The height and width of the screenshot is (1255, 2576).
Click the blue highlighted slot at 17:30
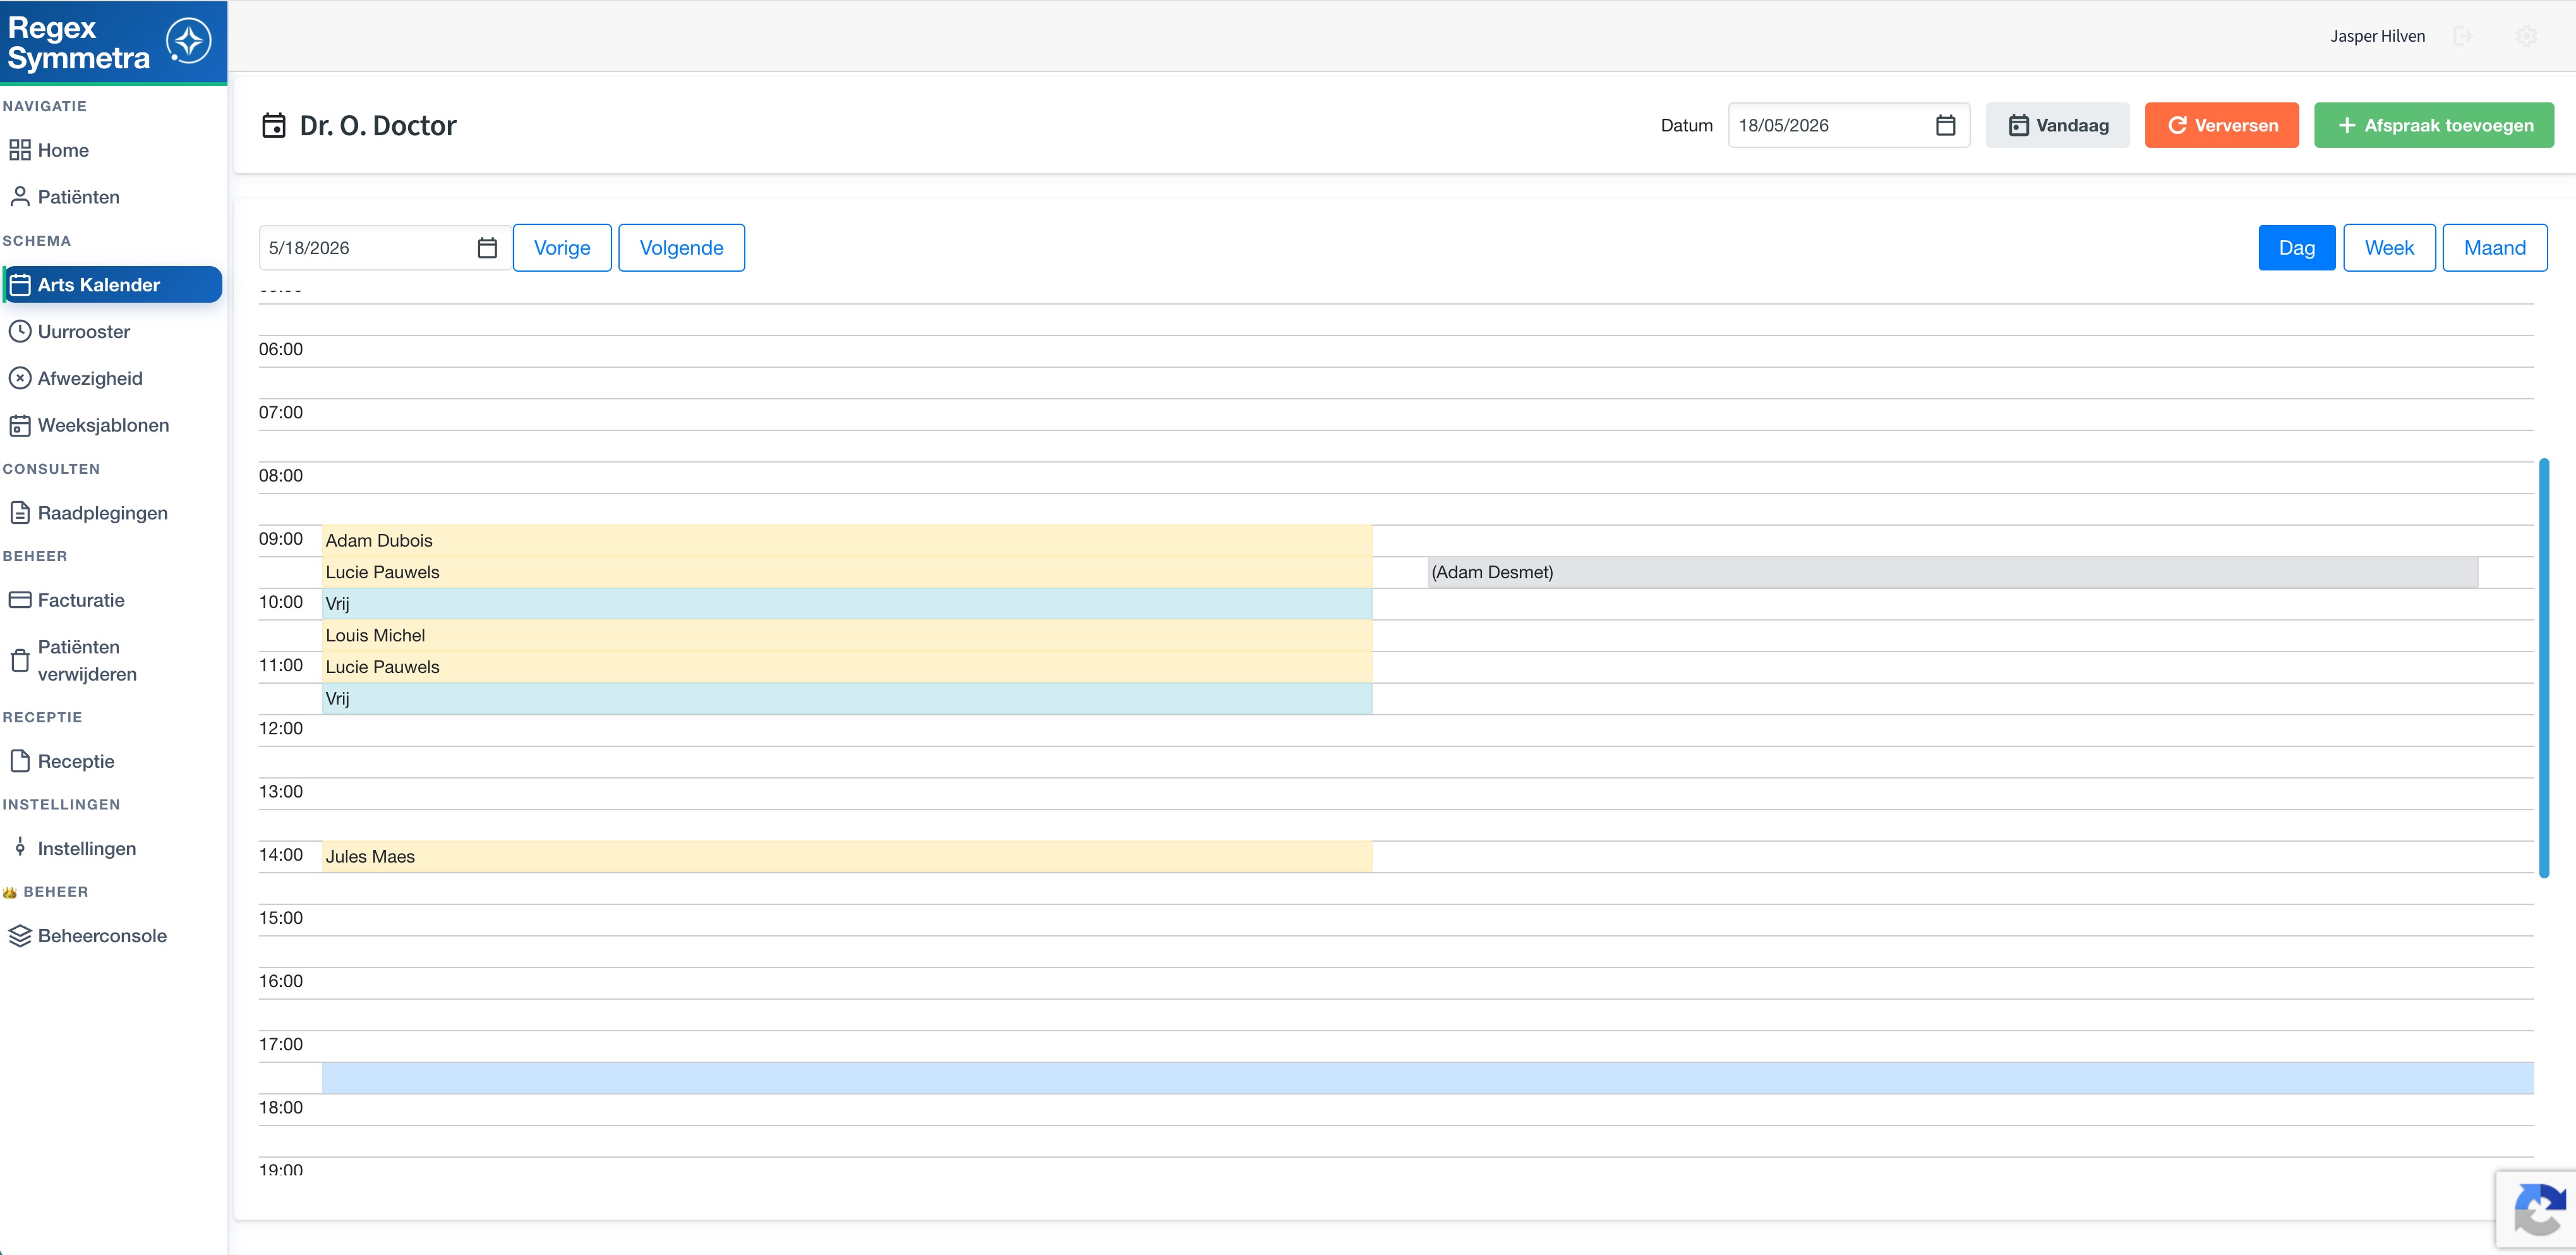[1427, 1078]
